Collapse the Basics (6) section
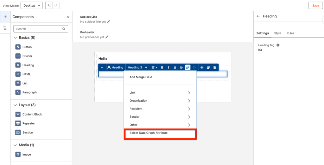 coord(15,38)
